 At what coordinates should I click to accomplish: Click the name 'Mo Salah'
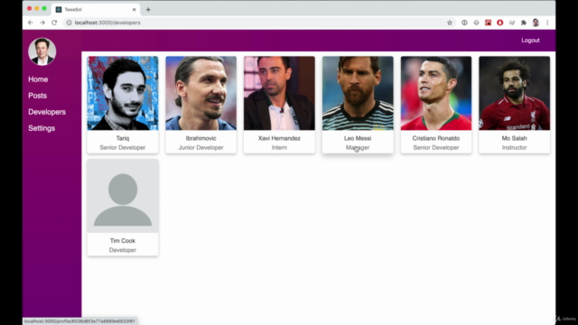514,138
